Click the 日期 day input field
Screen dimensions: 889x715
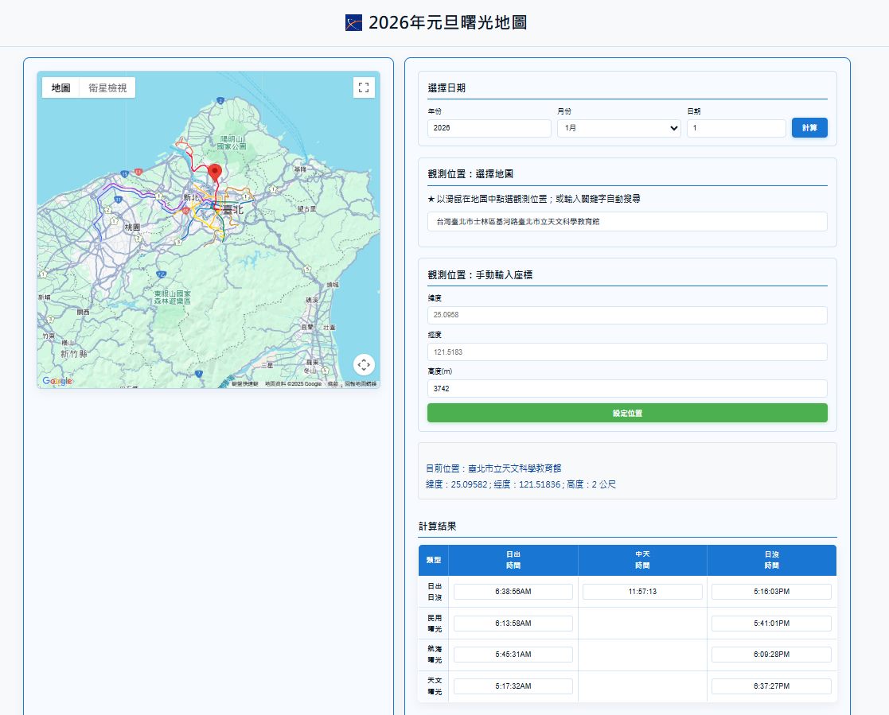coord(735,128)
